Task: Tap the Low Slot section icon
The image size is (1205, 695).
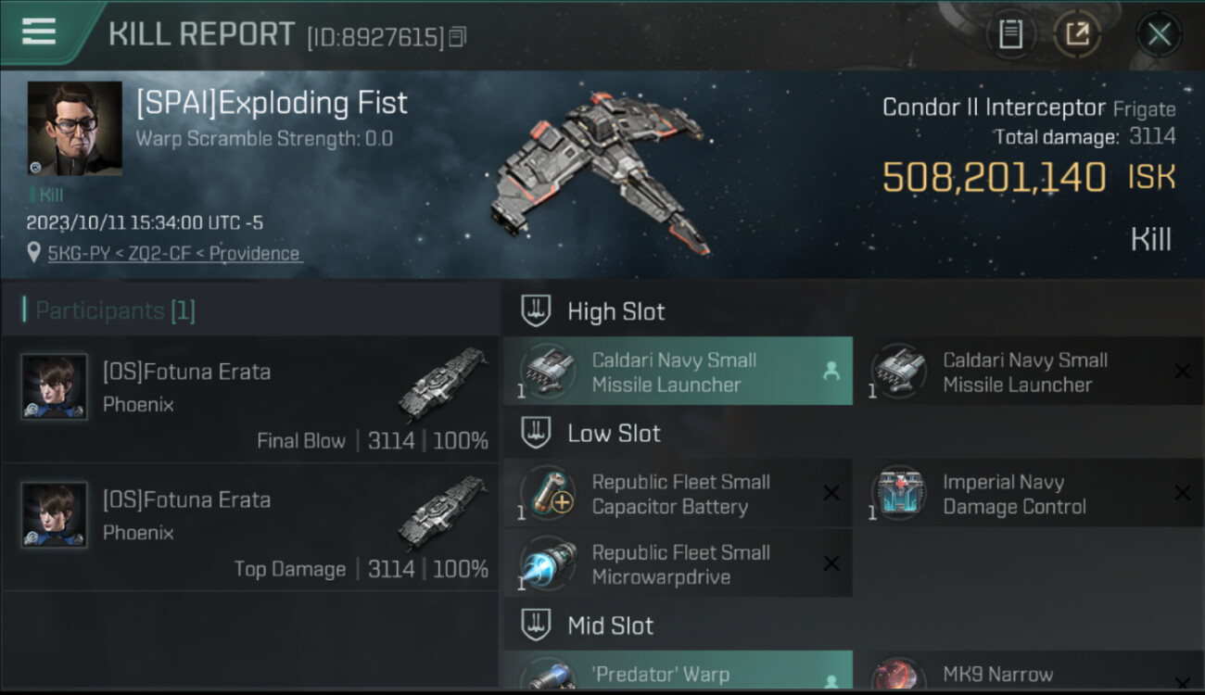Action: tap(537, 433)
